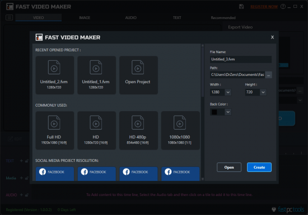Click the Fast Video Maker logo in dialog header
Viewport: 308px width, 215px height.
[x=39, y=37]
